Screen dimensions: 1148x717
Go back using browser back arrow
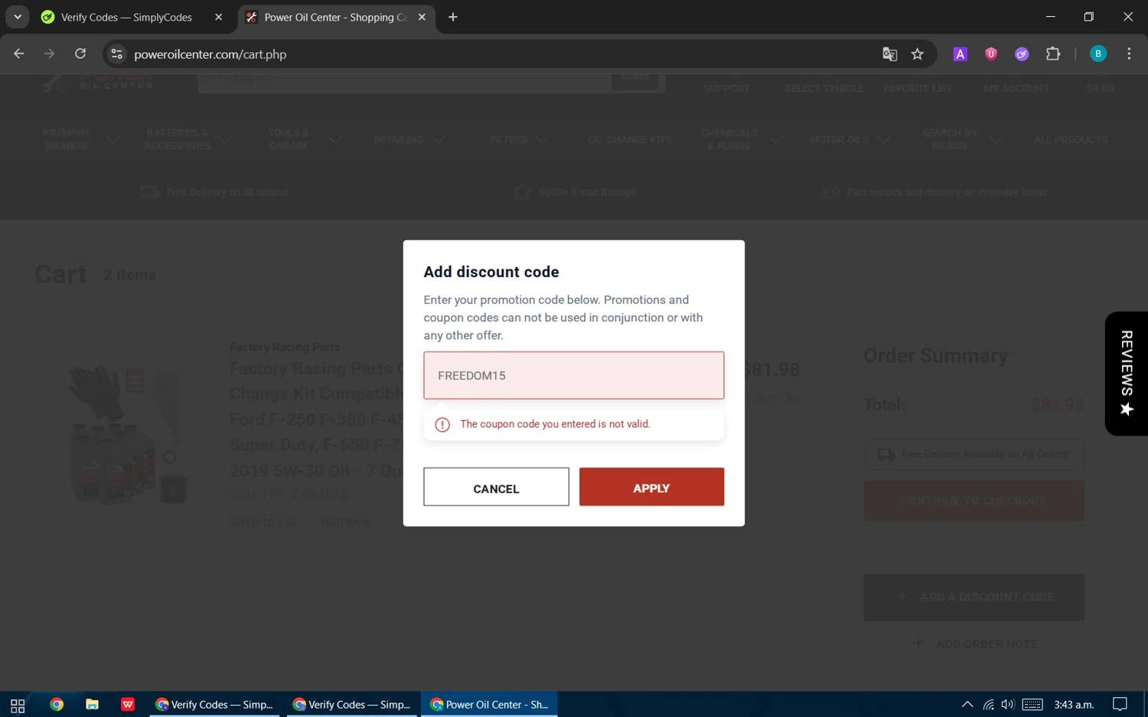point(19,54)
